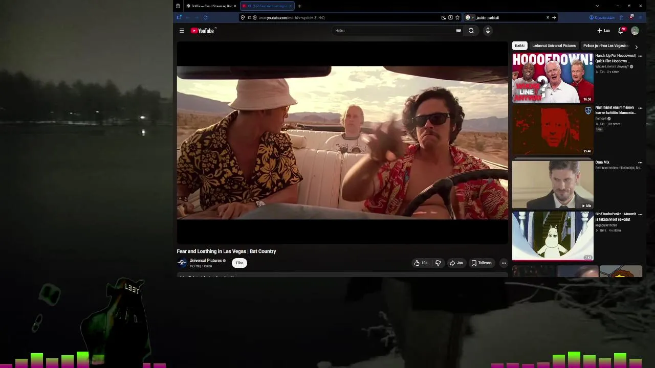655x368 pixels.
Task: Open a new browser tab
Action: coord(300,6)
